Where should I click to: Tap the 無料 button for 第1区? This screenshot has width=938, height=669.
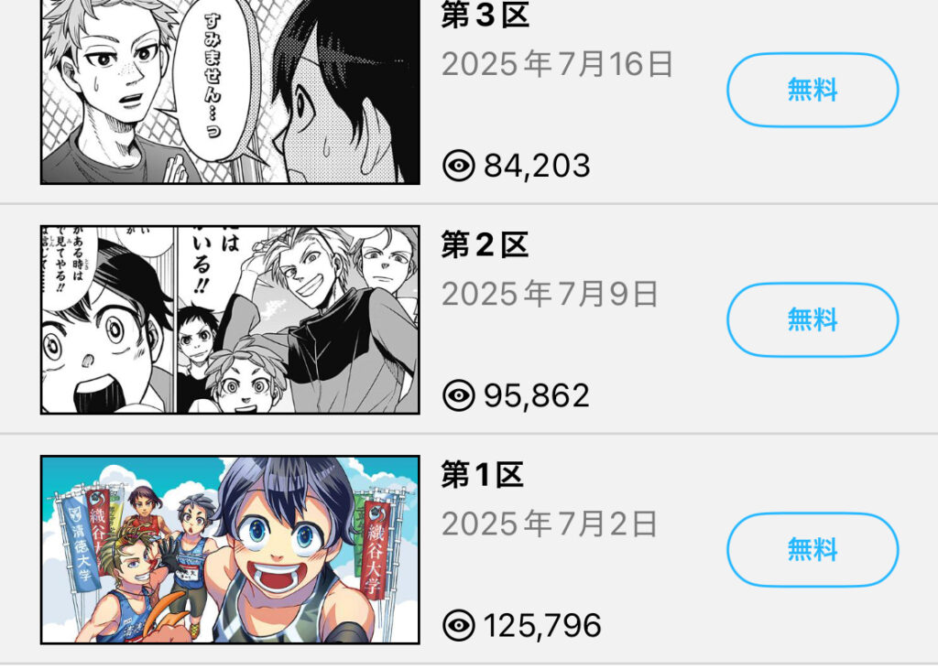click(x=813, y=549)
